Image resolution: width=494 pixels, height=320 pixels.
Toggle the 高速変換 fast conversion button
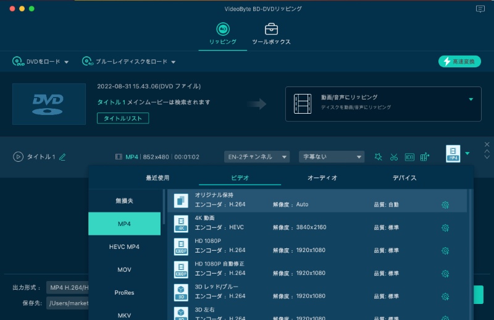(x=459, y=62)
